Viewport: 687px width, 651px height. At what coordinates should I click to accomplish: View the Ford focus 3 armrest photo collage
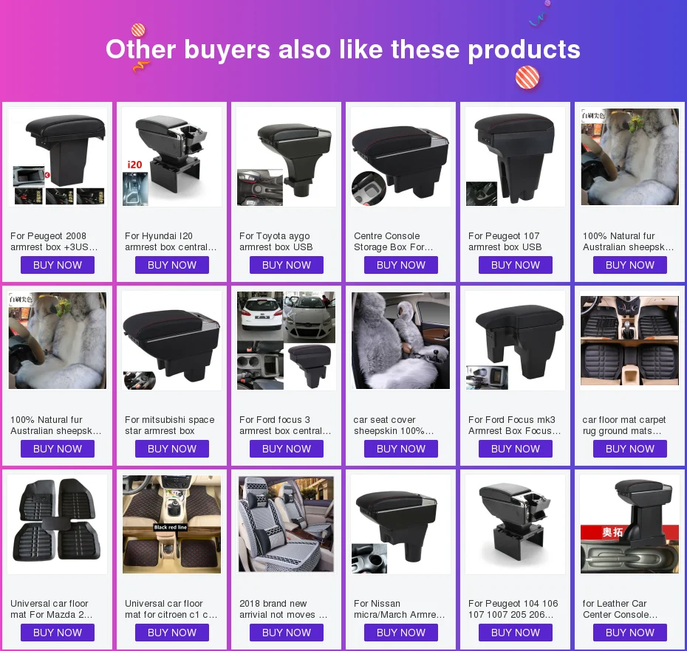pos(286,340)
